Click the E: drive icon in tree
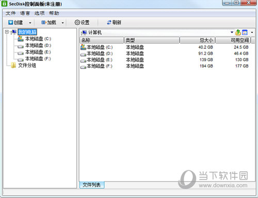The width and height of the screenshot is (258, 198). 21,53
